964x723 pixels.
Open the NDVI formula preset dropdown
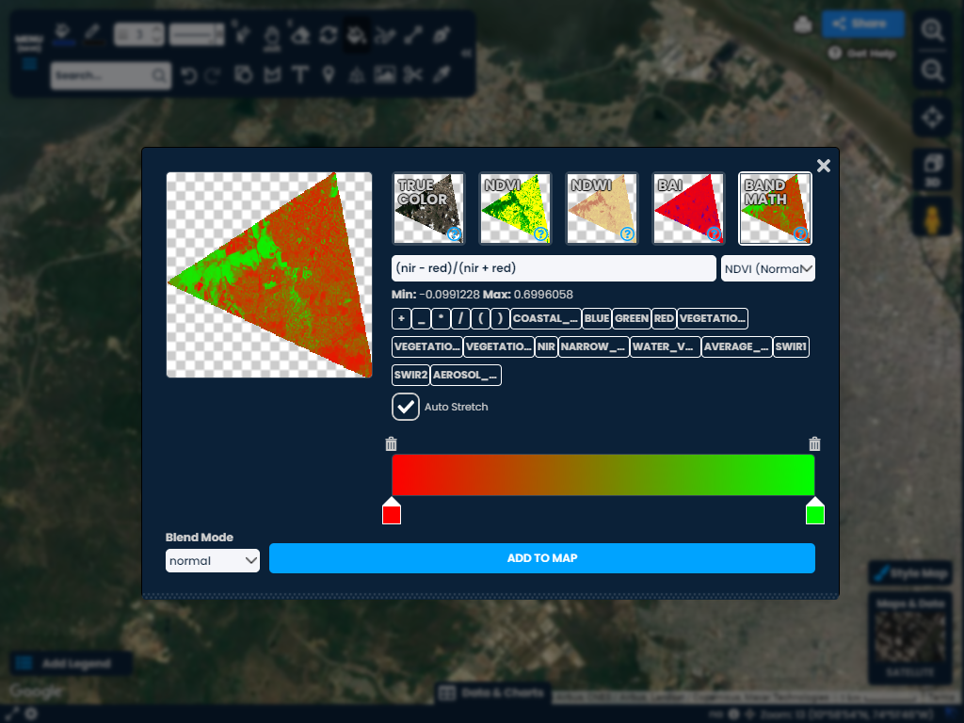pyautogui.click(x=767, y=268)
